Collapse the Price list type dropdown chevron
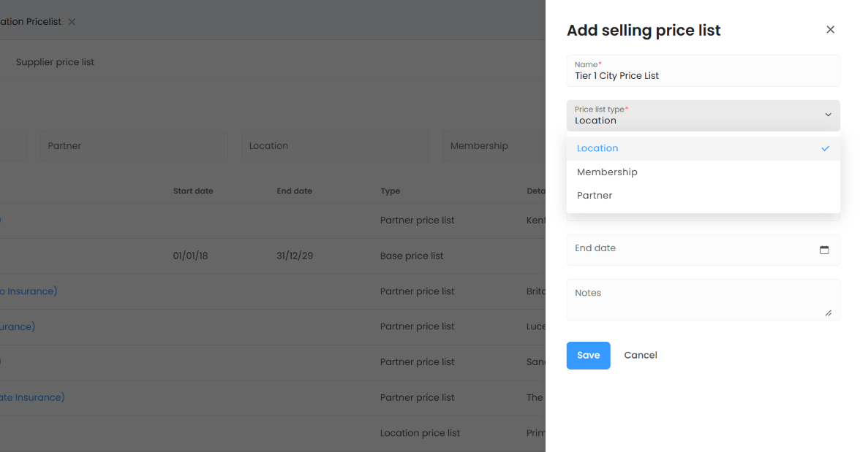Viewport: 860px width, 452px height. [x=828, y=115]
